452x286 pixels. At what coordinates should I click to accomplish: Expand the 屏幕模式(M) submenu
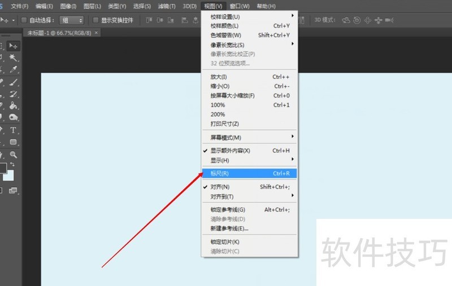249,137
